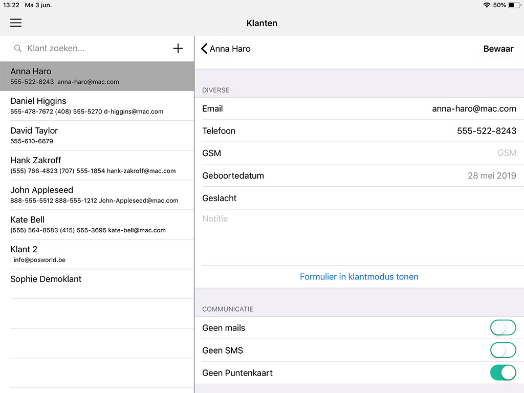Click the search magnifier icon
The height and width of the screenshot is (393, 524).
point(18,49)
